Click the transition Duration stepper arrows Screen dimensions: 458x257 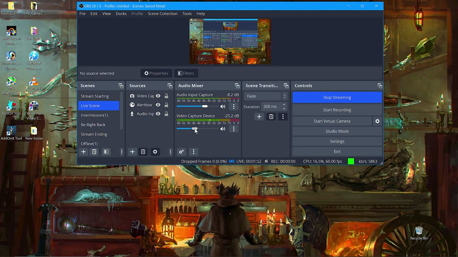(x=284, y=106)
